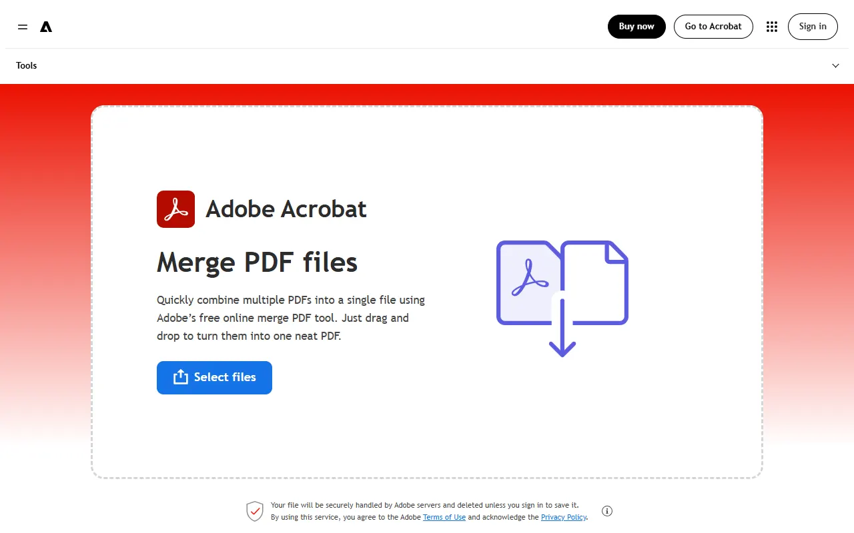The image size is (854, 533).
Task: Open the Privacy Policy link
Action: click(x=564, y=517)
